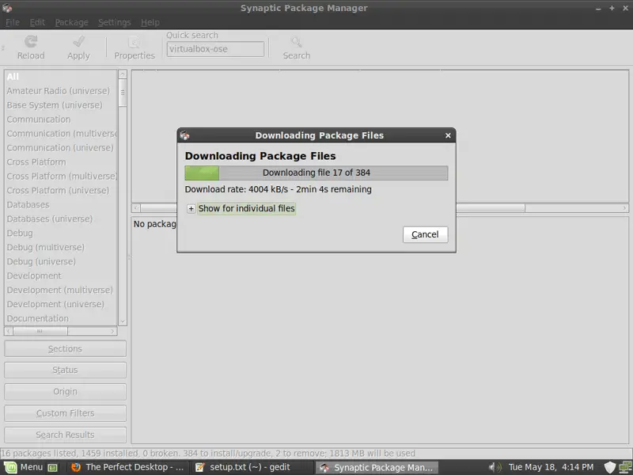This screenshot has width=633, height=475.
Task: Open the Settings menu
Action: tap(114, 23)
